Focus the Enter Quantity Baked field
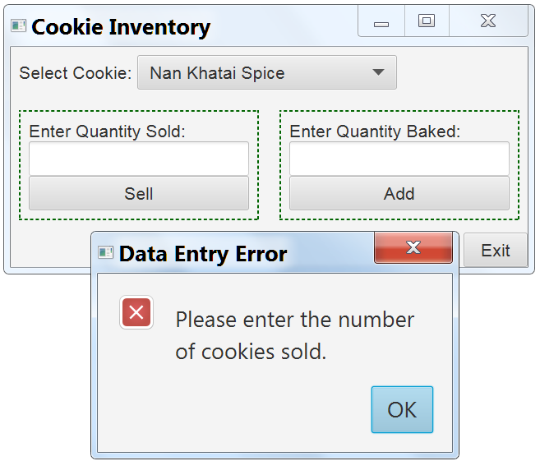The image size is (540, 461). click(x=399, y=159)
